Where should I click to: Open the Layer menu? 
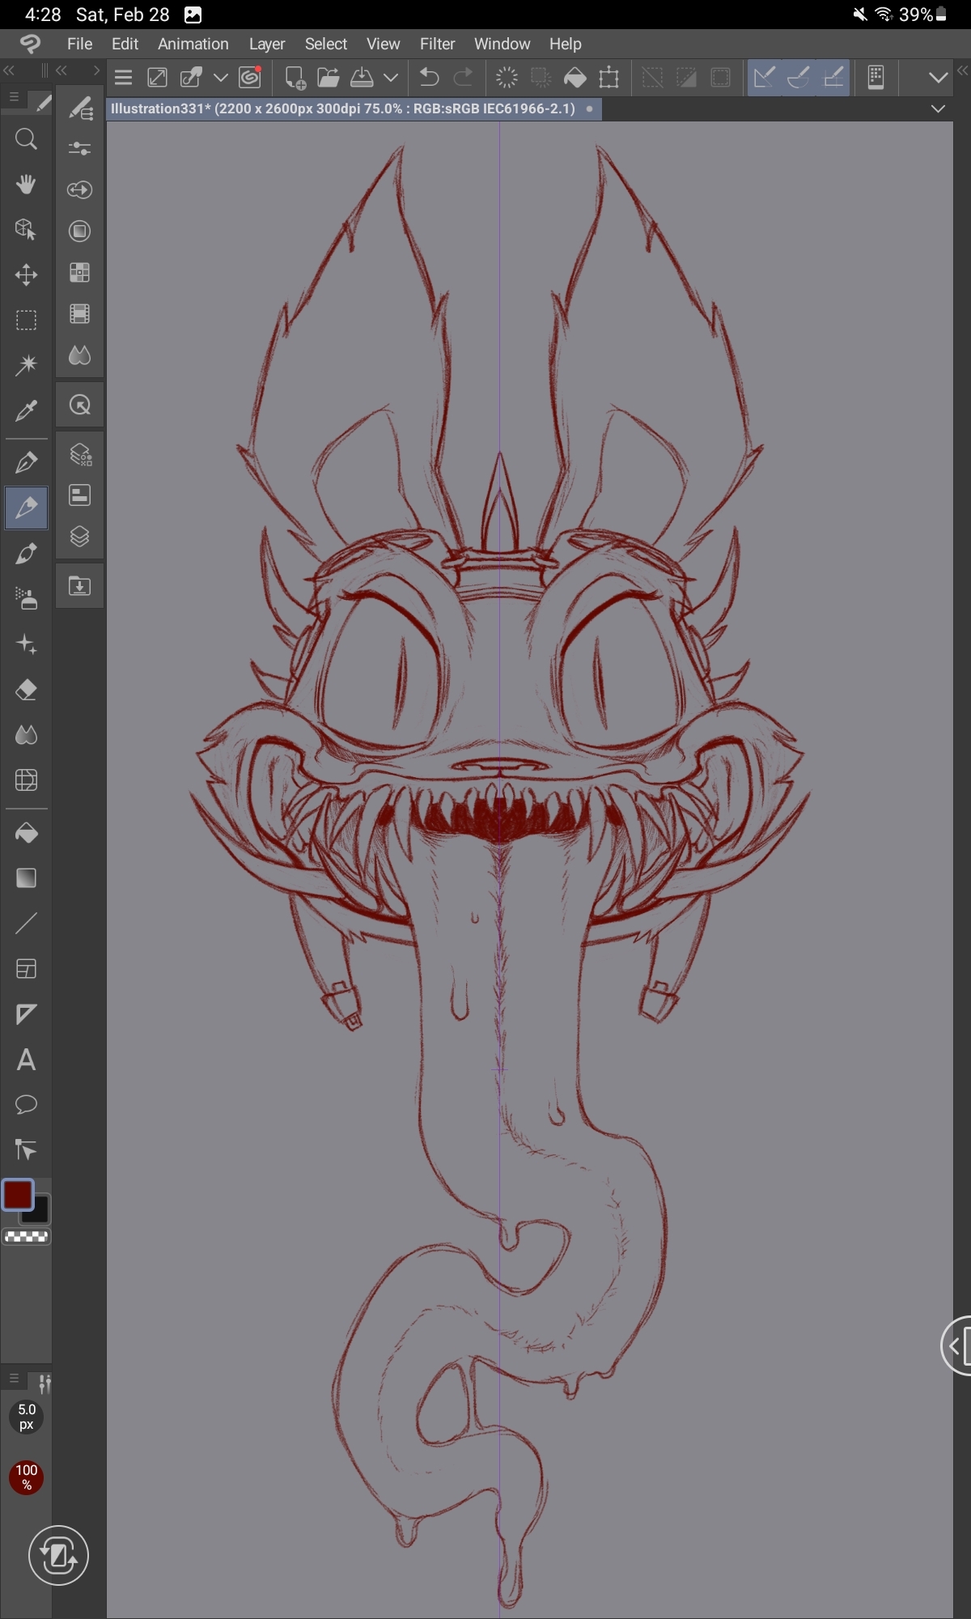(266, 44)
